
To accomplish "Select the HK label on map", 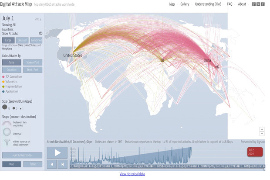I will pyautogui.click(x=217, y=67).
